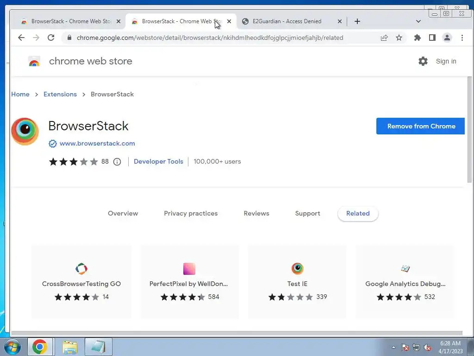Open File Explorer from the taskbar
The width and height of the screenshot is (474, 356).
(70, 347)
